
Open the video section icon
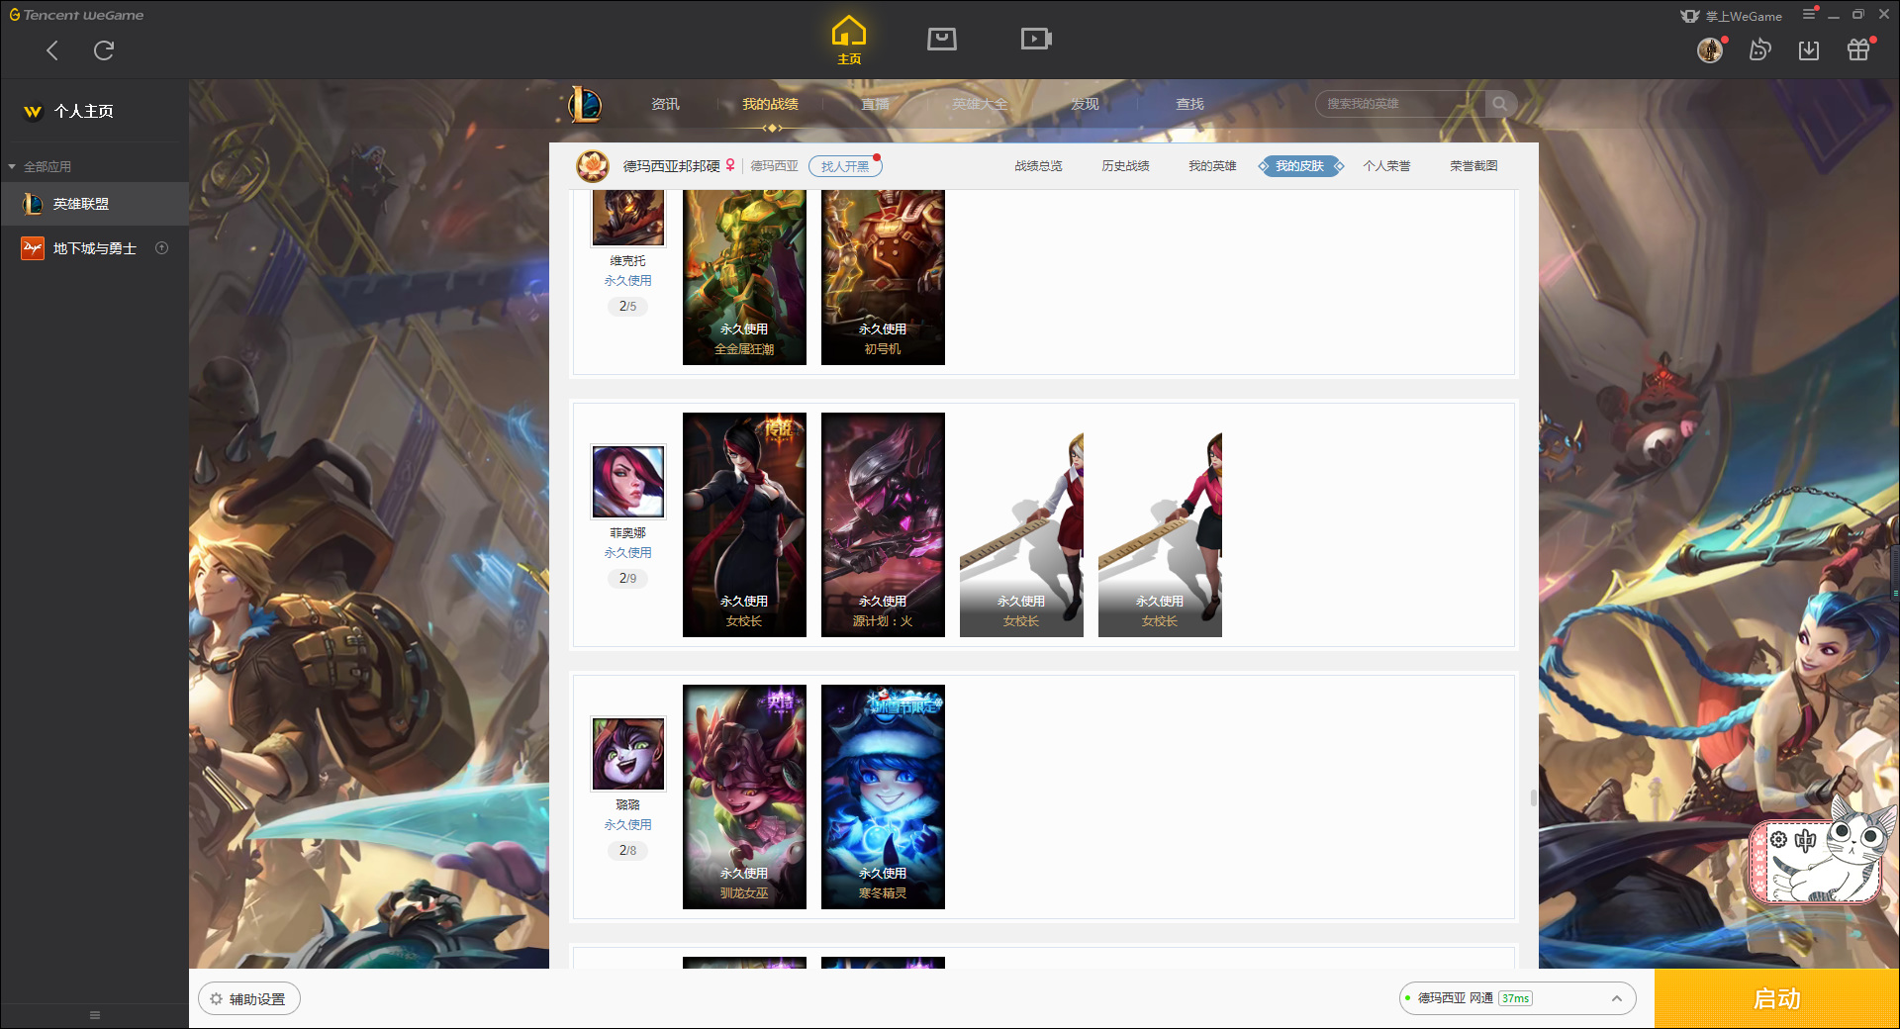point(1036,39)
